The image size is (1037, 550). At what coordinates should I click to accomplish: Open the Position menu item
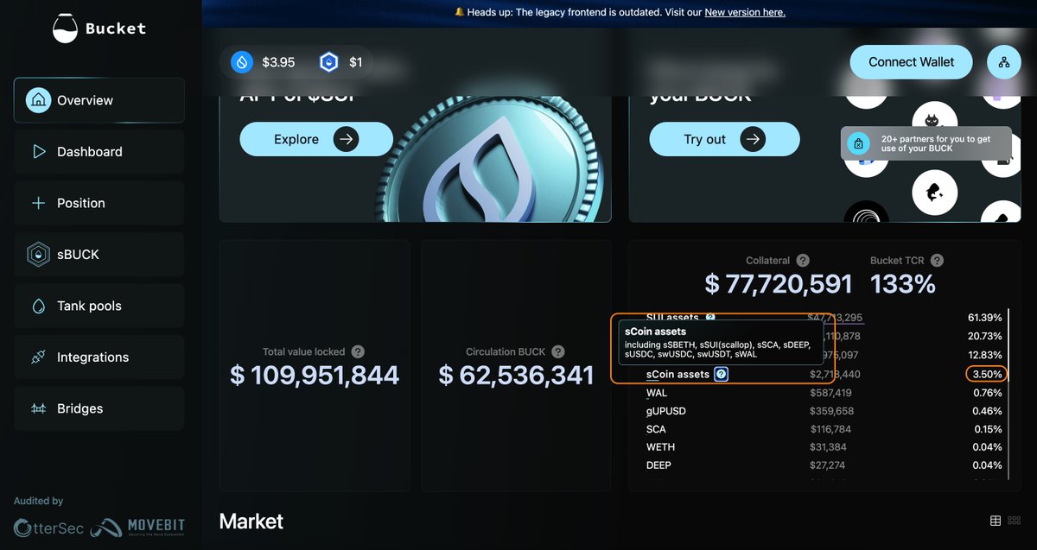coord(99,203)
